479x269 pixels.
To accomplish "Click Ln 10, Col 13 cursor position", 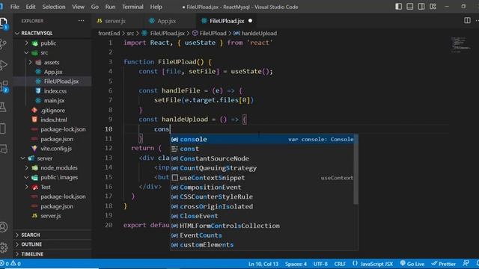I will point(263,264).
